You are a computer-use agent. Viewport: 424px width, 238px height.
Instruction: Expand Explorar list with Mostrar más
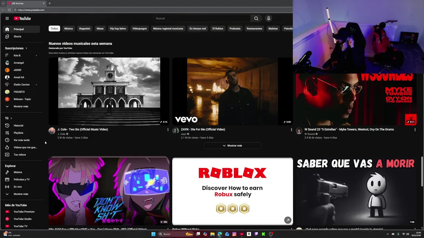point(22,194)
